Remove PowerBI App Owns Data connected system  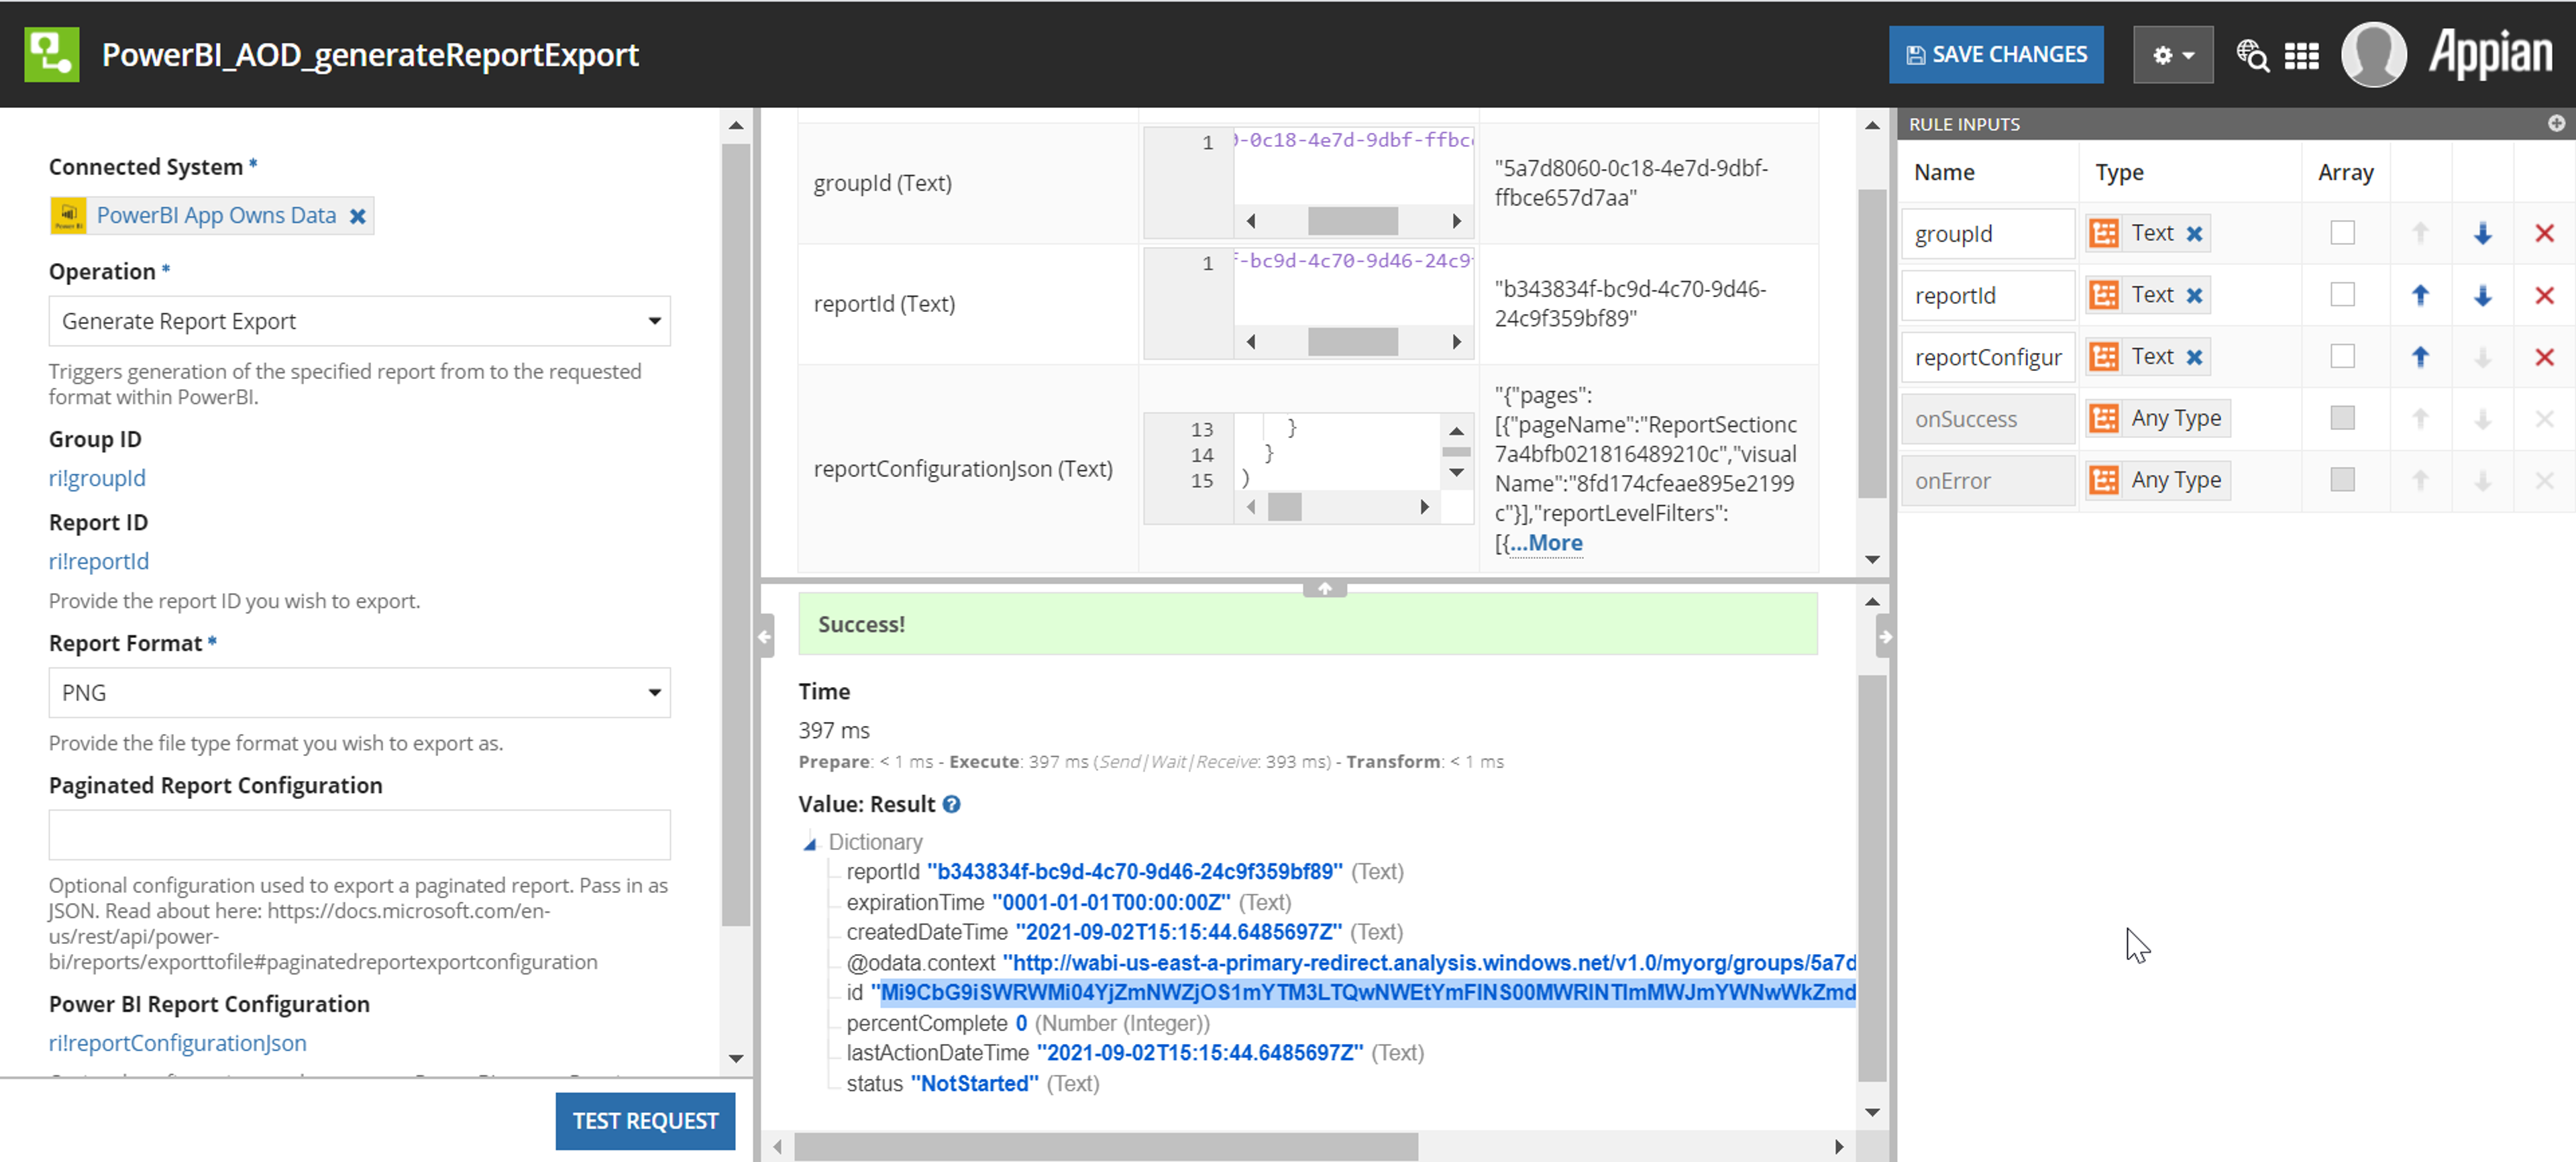pyautogui.click(x=357, y=216)
